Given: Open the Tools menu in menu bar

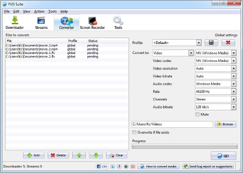Looking at the screenshot, I should 52,12.
